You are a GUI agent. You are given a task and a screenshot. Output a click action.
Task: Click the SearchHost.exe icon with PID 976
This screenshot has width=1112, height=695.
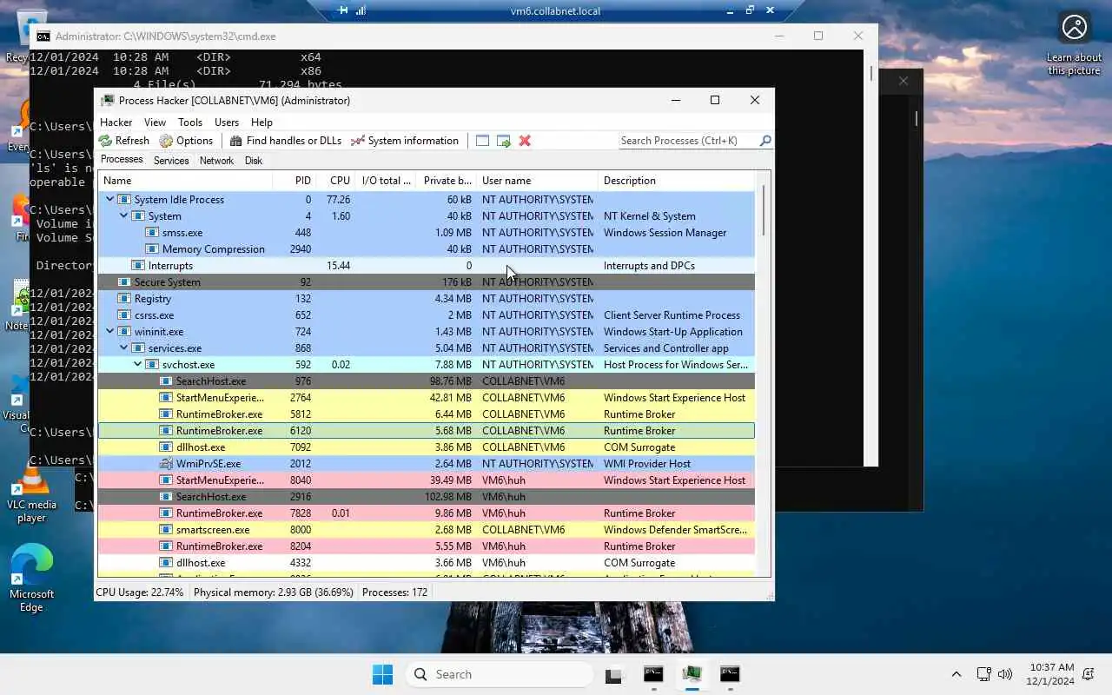click(x=166, y=381)
